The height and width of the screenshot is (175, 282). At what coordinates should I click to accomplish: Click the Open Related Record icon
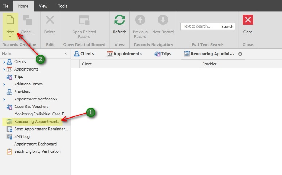point(84,20)
